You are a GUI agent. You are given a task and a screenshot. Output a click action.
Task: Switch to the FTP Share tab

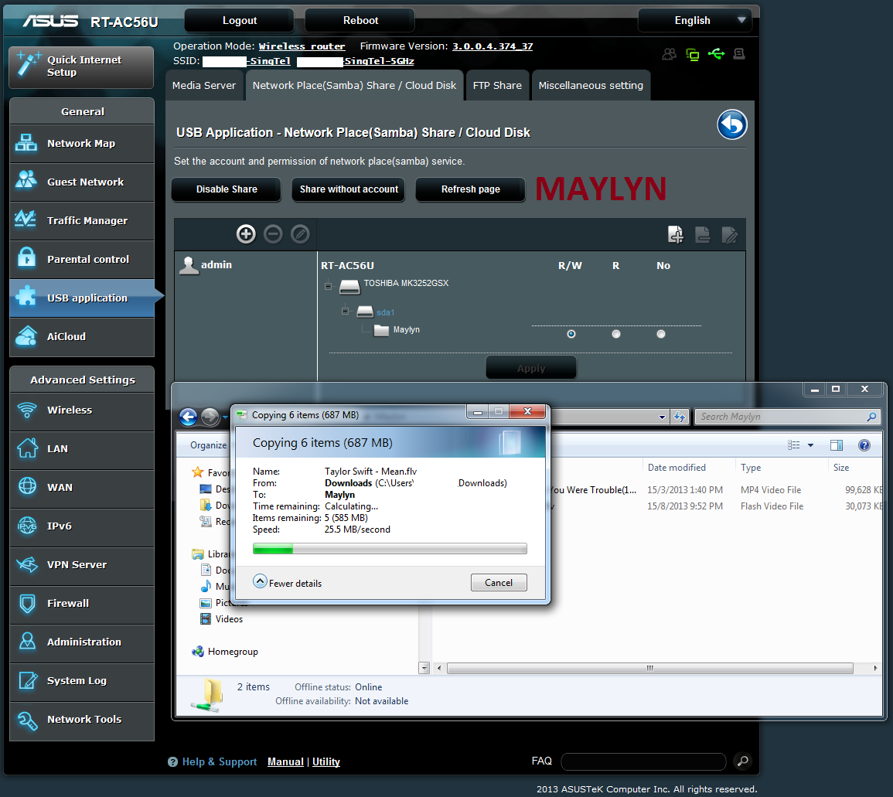click(497, 86)
